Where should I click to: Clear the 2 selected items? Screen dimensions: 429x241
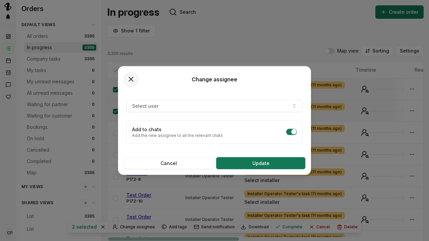(103, 227)
